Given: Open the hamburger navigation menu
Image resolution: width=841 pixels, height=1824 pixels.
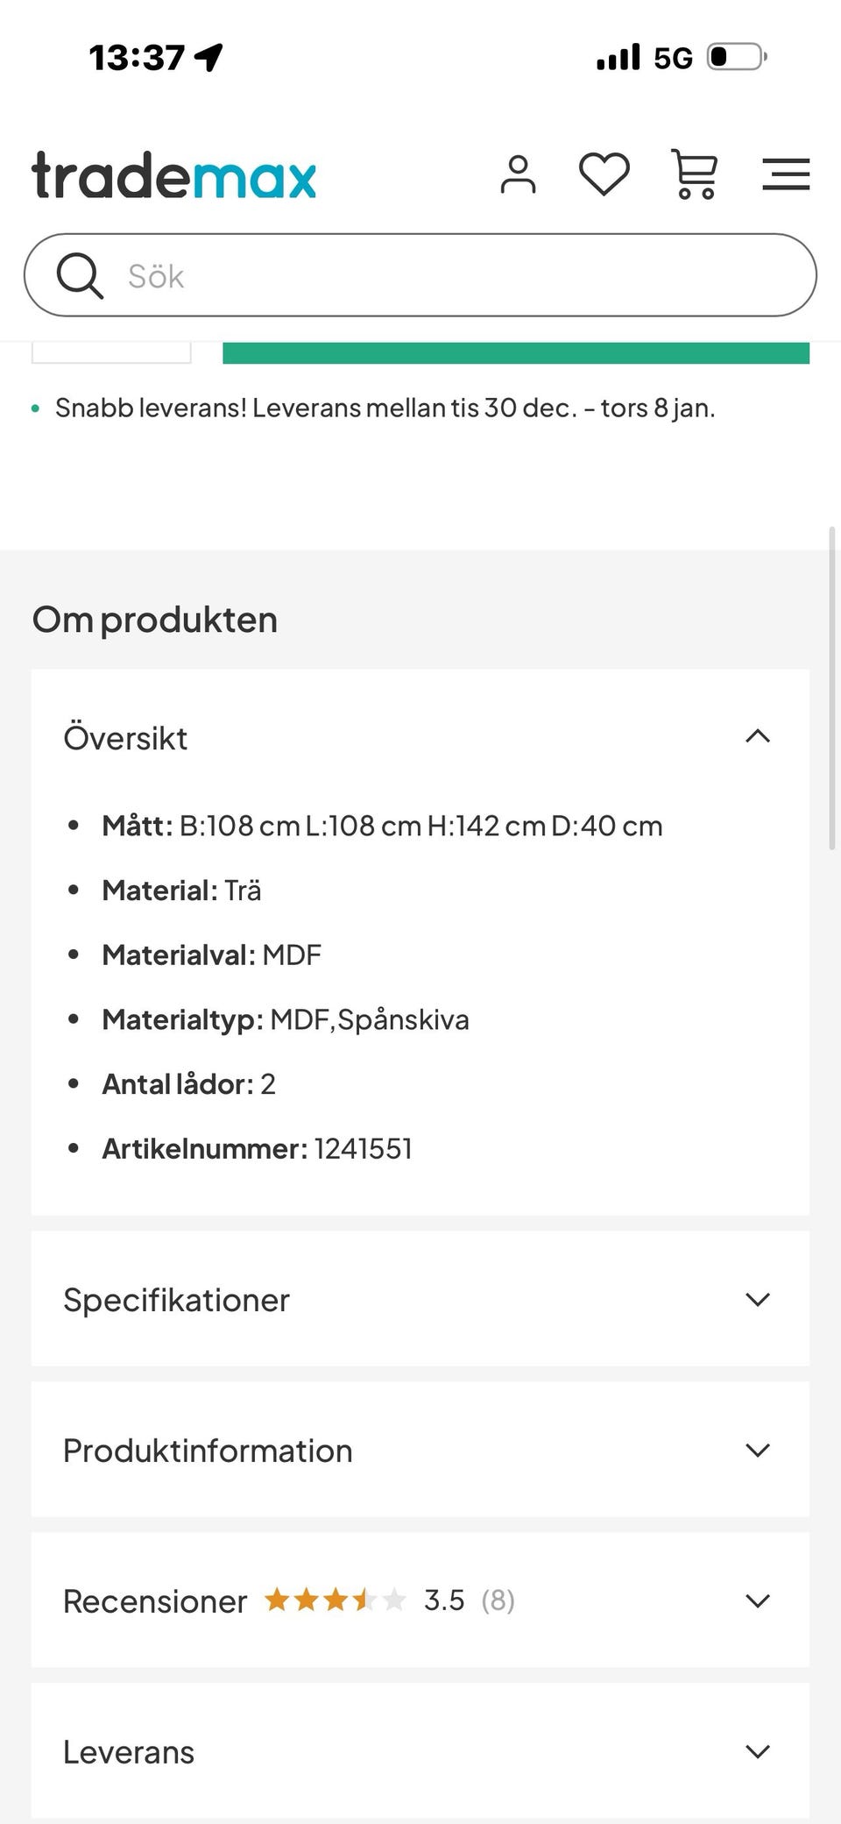Looking at the screenshot, I should coord(786,174).
